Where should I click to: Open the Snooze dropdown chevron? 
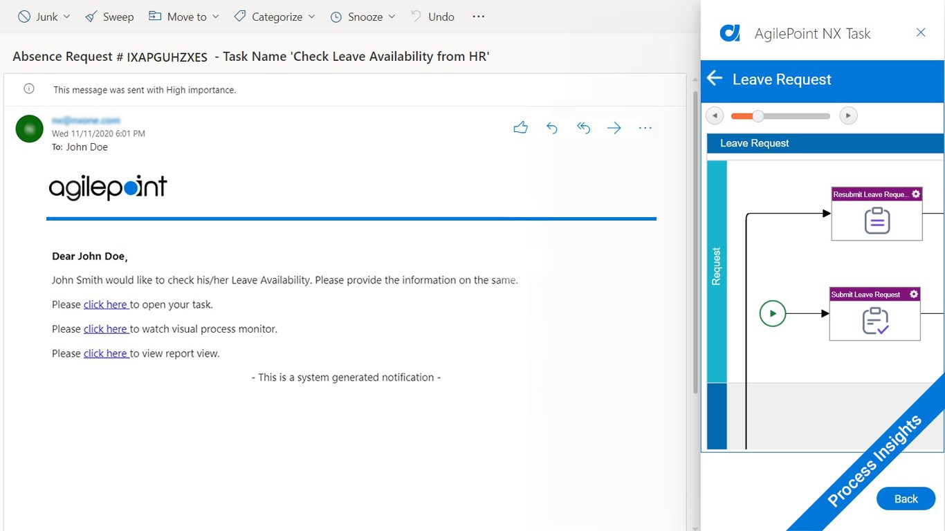pyautogui.click(x=392, y=17)
